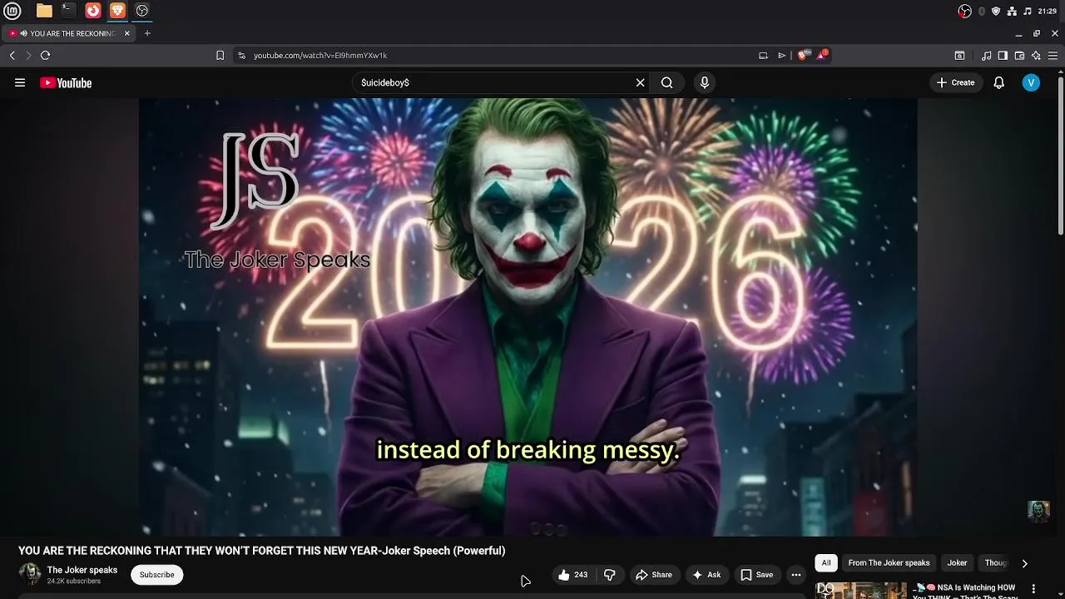This screenshot has width=1065, height=599.
Task: Click the 21:29 clock in panel
Action: point(1048,11)
